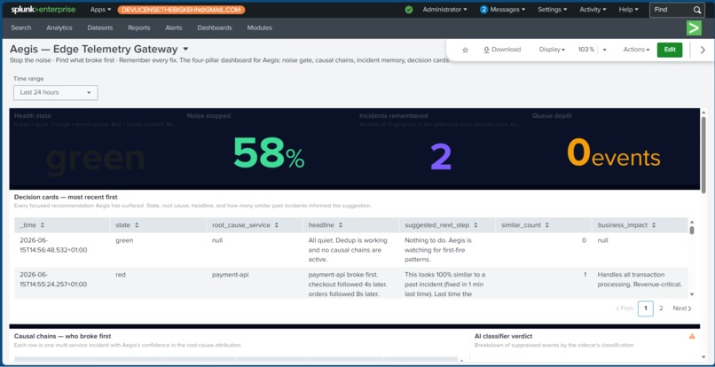Click the green Edit button
715x367 pixels.
pyautogui.click(x=670, y=50)
